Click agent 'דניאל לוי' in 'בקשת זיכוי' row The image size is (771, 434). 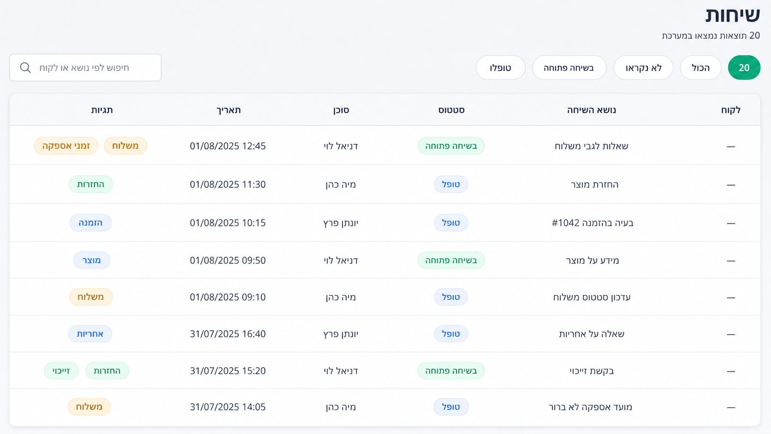coord(341,371)
